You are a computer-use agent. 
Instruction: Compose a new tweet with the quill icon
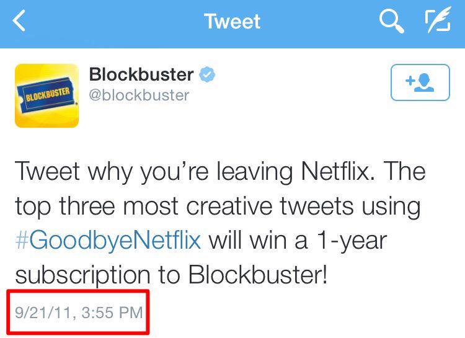[438, 20]
